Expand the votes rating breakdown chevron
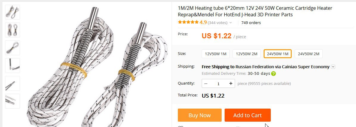 [x=231, y=23]
